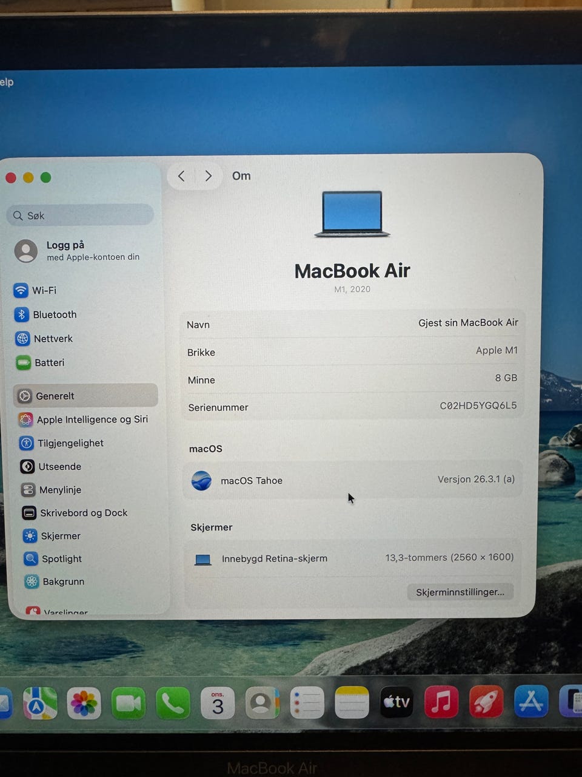The height and width of the screenshot is (777, 582).
Task: Click the Serienummer row label
Action: point(218,407)
